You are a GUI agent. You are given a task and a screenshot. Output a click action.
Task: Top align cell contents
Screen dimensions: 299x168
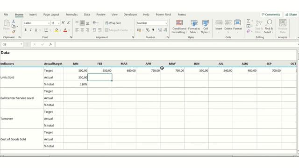coord(77,23)
